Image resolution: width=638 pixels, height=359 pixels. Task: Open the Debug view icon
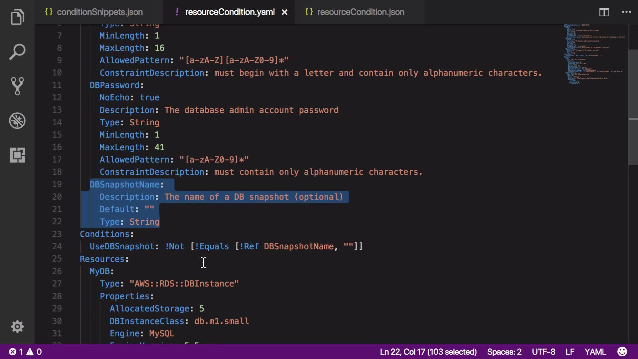pyautogui.click(x=17, y=121)
